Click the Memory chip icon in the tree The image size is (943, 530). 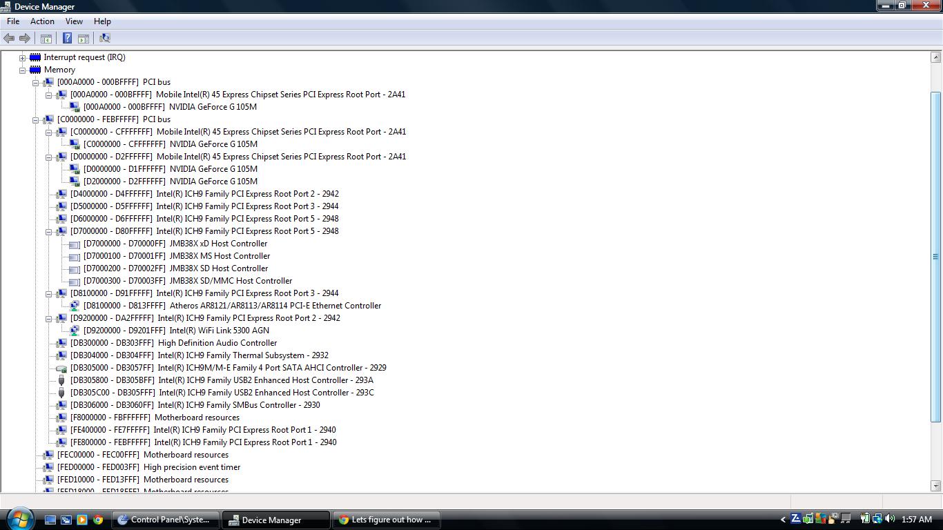35,70
